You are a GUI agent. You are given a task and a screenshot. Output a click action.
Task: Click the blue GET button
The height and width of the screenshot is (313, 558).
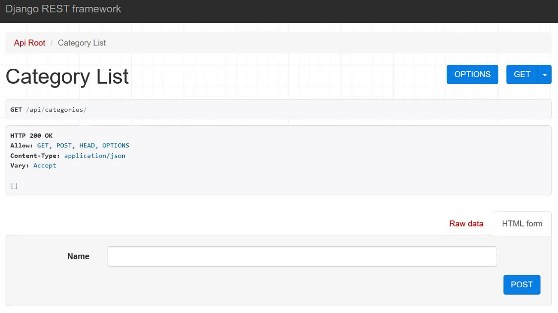point(522,74)
